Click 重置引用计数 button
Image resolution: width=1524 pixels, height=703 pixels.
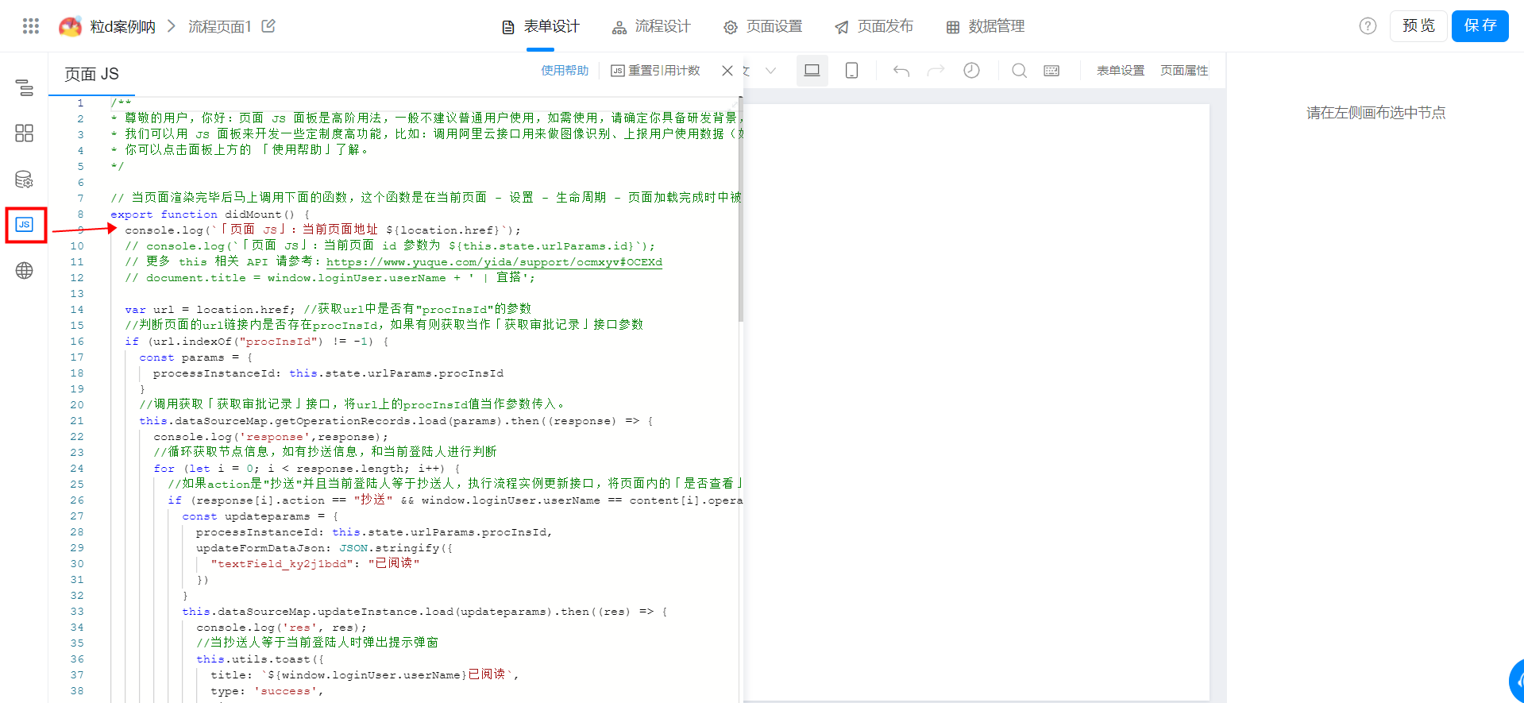tap(655, 71)
